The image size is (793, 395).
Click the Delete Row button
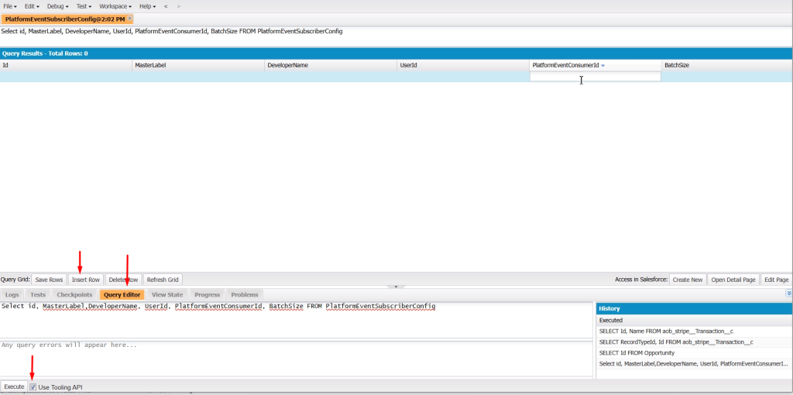(123, 280)
